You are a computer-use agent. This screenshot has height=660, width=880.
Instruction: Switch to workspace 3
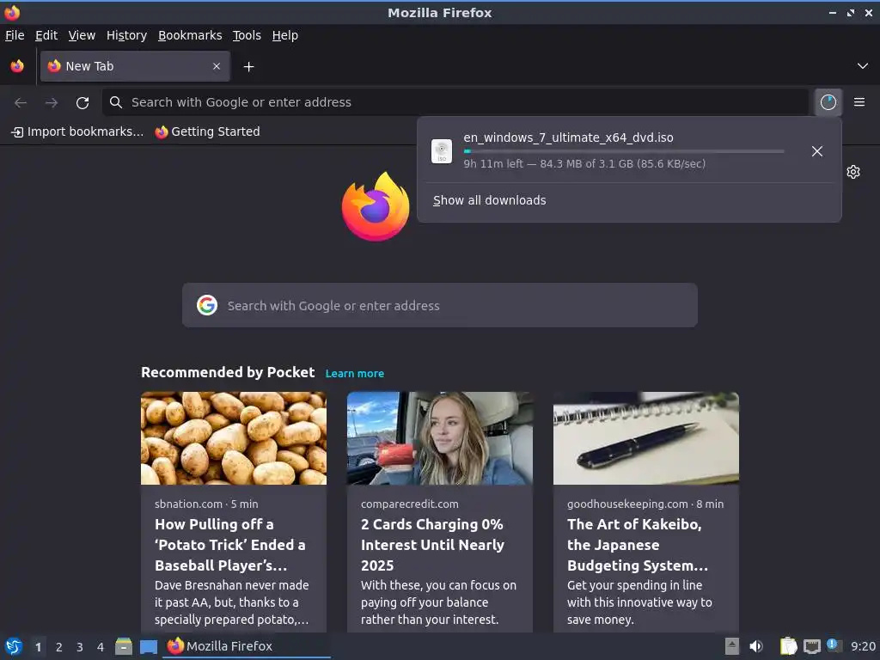pyautogui.click(x=80, y=647)
